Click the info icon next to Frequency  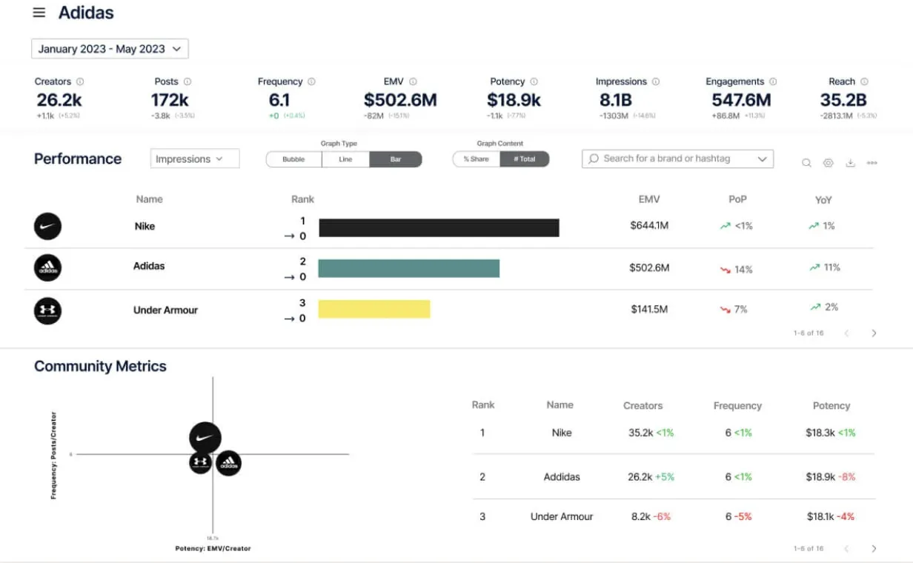coord(311,81)
